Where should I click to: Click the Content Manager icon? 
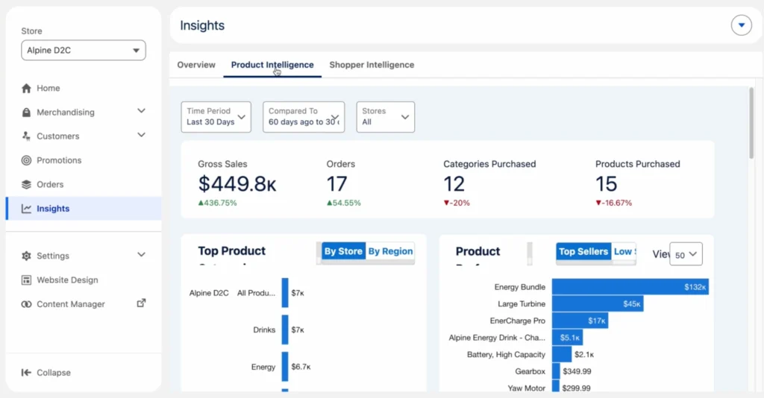26,304
